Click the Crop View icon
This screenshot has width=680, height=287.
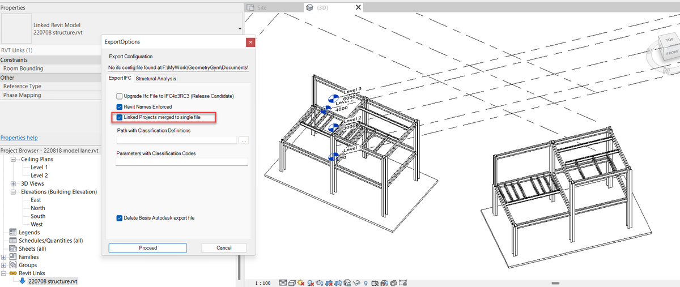pyautogui.click(x=329, y=282)
